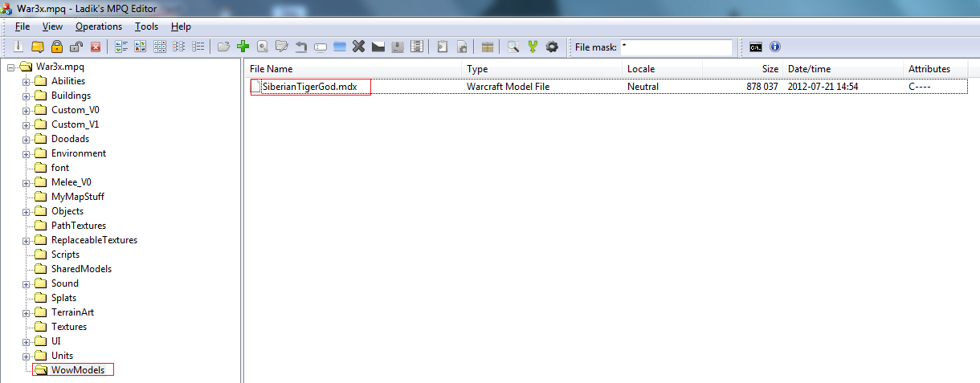Click the new MPQ archive document icon

coord(18,47)
